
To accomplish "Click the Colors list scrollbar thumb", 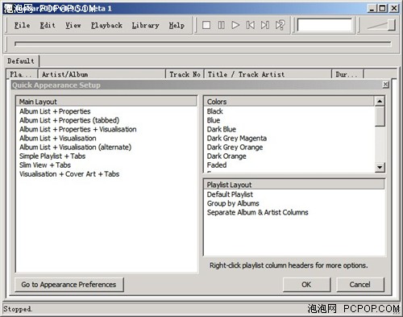I will pyautogui.click(x=380, y=116).
